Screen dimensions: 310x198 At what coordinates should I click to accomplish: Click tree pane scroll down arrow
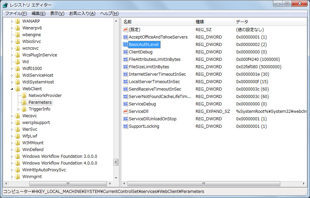pos(116,178)
